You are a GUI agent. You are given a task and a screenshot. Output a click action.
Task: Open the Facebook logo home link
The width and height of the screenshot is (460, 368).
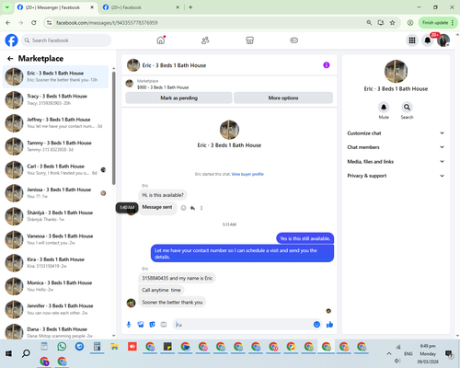coord(12,40)
